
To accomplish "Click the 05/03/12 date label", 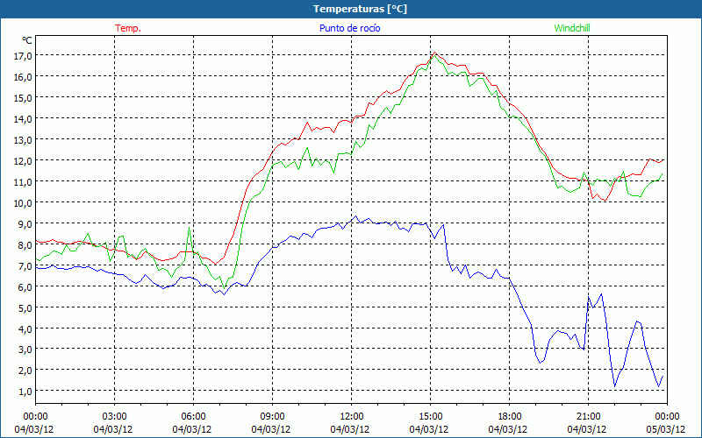I will click(x=666, y=429).
